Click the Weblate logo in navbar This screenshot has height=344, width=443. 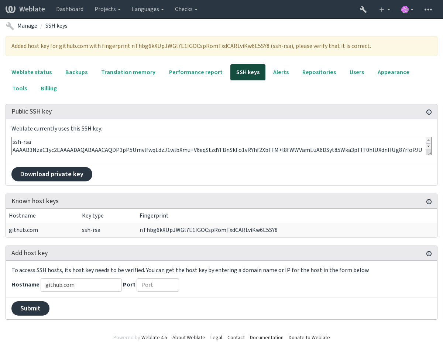point(25,9)
